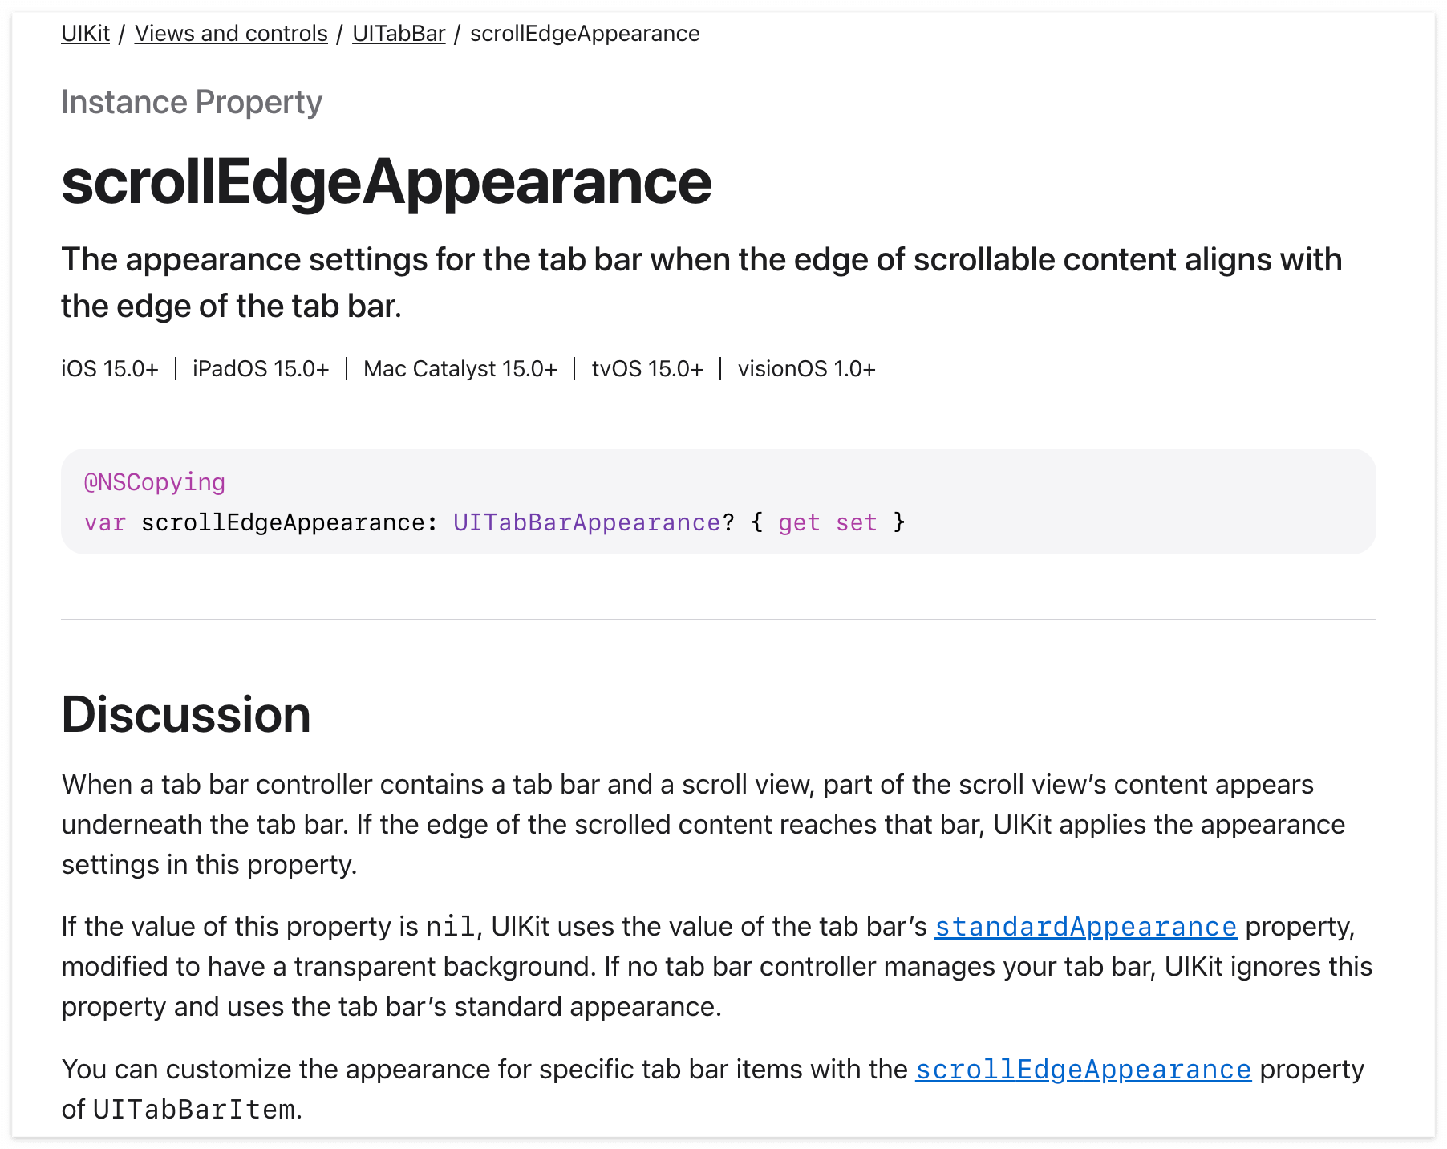
Task: Open the standardAppearance property link
Action: coord(1085,927)
